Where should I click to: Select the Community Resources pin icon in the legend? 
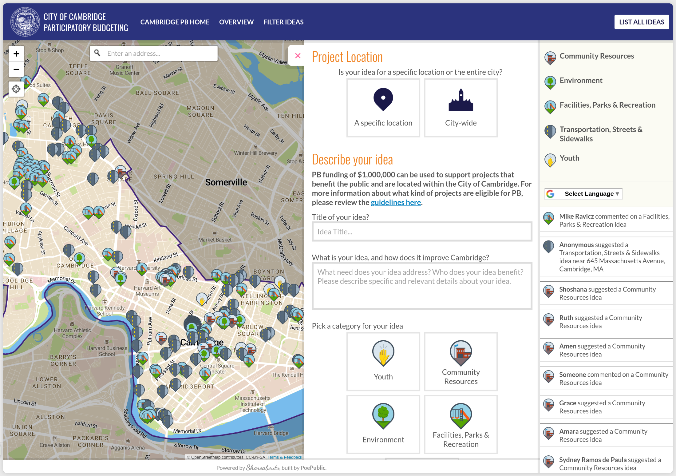(550, 58)
